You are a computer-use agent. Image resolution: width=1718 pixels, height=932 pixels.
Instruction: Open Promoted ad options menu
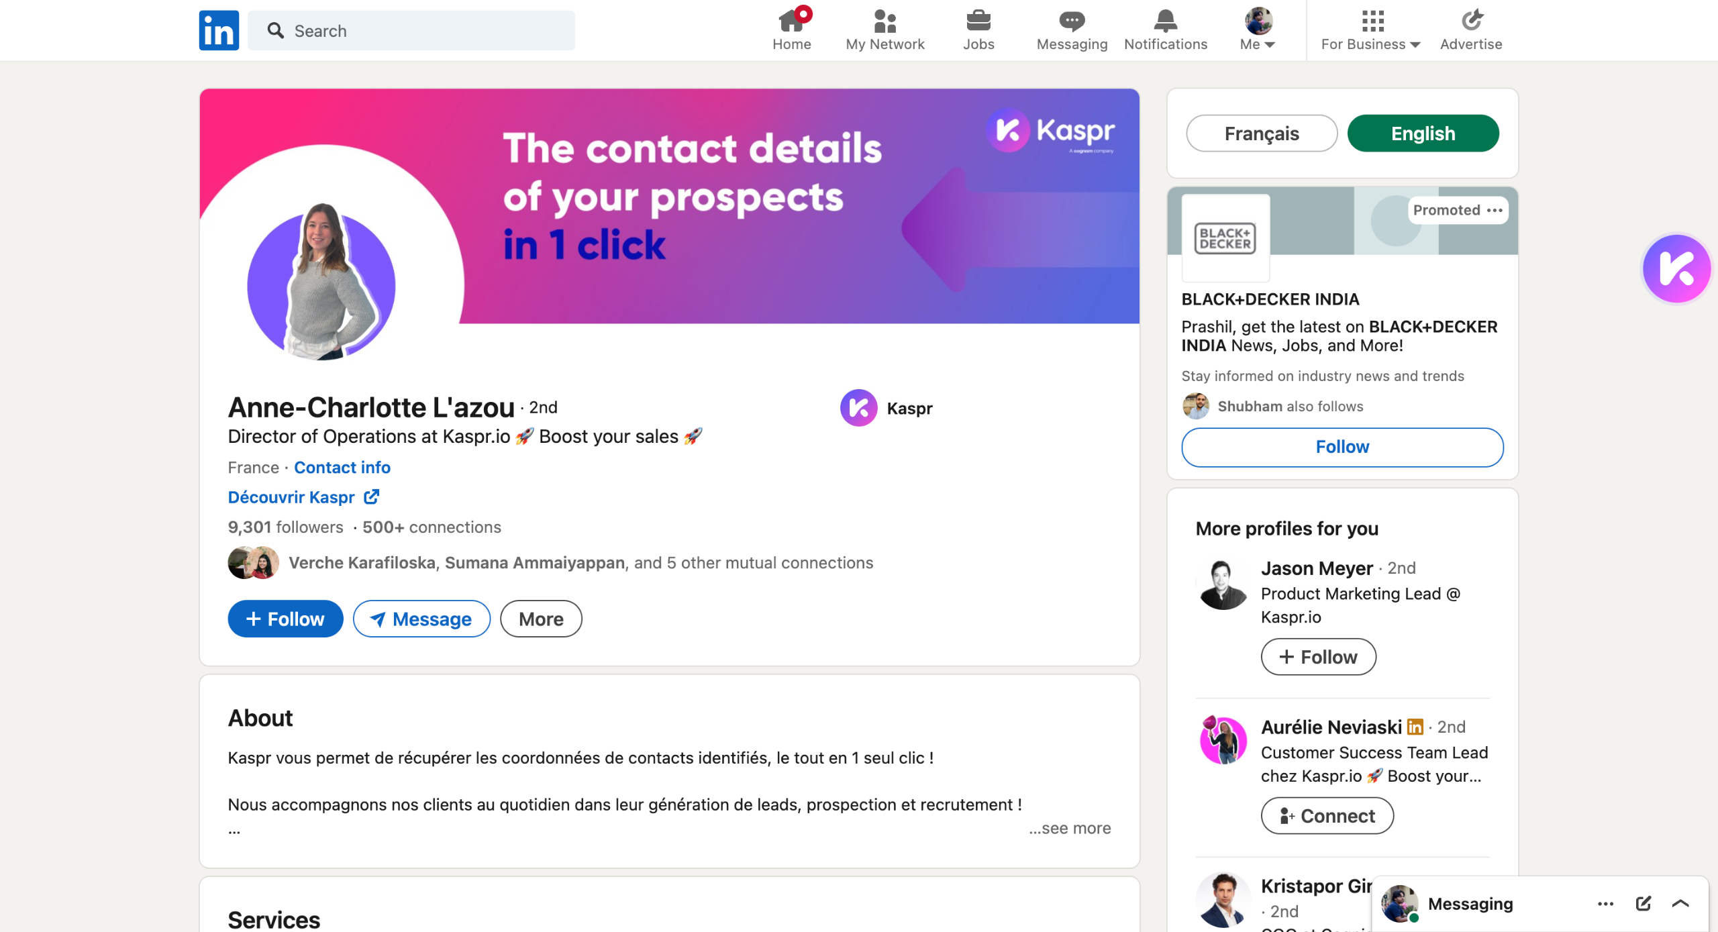(1495, 210)
